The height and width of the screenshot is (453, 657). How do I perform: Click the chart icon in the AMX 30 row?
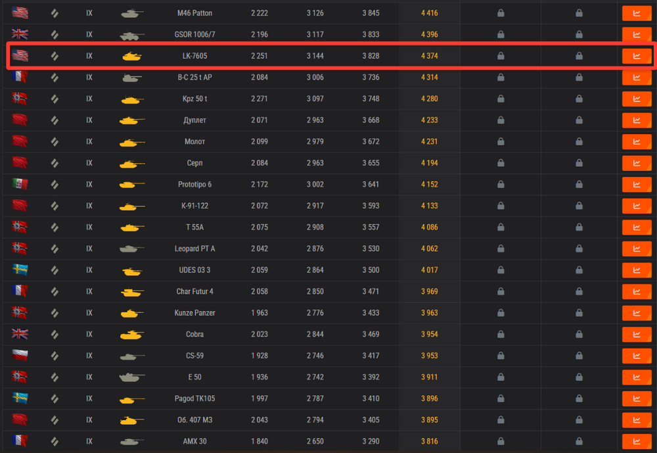tap(637, 441)
